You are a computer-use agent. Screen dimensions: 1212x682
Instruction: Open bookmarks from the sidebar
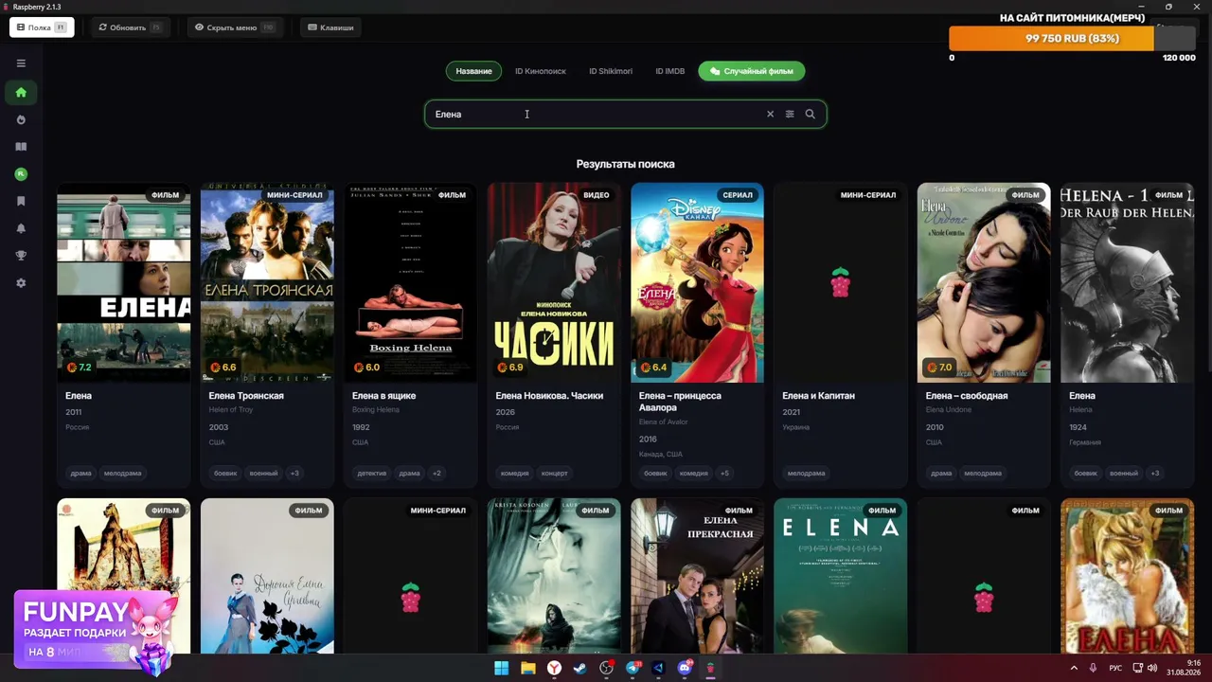[21, 201]
